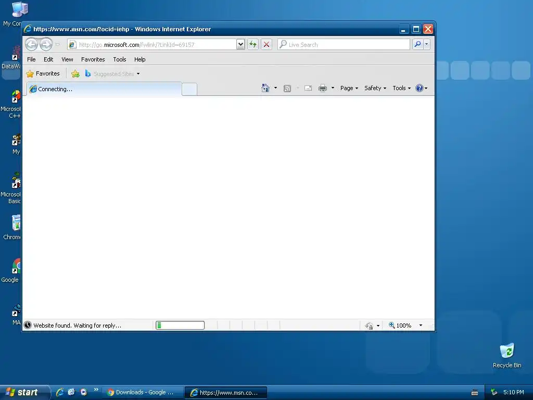Select the Microsoft C++ desktop shortcut
The height and width of the screenshot is (400, 533).
click(x=10, y=104)
